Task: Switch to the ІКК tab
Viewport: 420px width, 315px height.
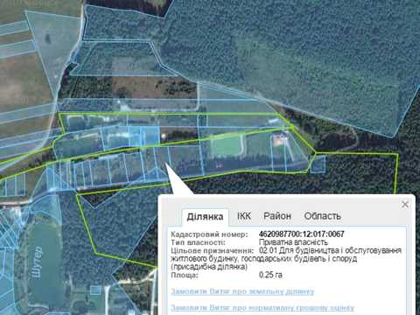Action: coord(244,216)
